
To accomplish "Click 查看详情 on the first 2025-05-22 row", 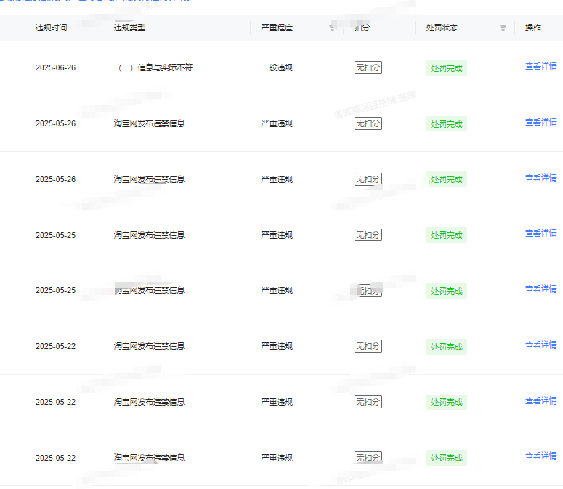I will point(540,345).
